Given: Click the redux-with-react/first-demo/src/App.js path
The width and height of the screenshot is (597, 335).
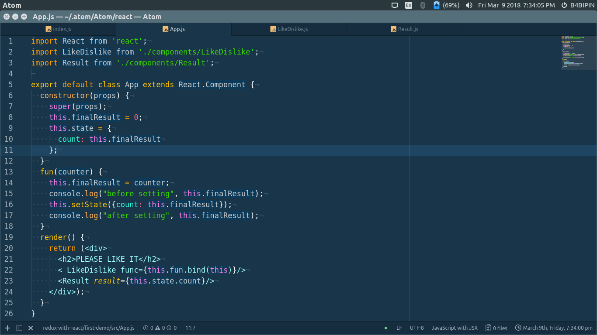Looking at the screenshot, I should [x=88, y=328].
